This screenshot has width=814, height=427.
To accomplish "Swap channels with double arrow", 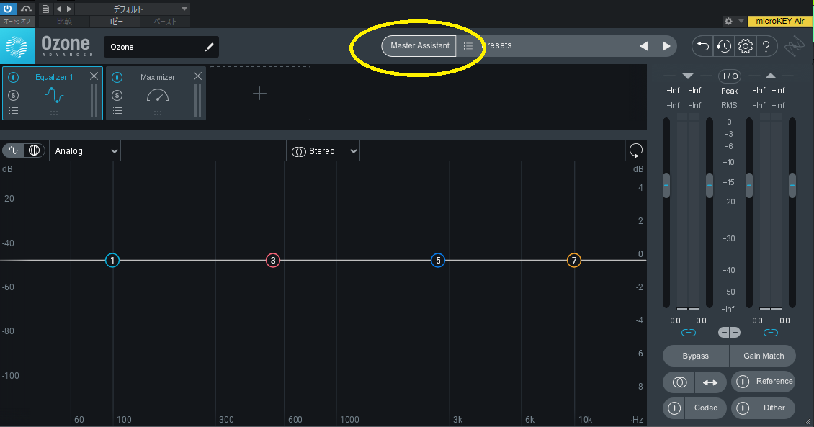I will (x=710, y=382).
